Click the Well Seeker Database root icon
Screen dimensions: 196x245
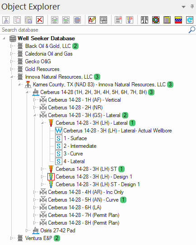13,38
